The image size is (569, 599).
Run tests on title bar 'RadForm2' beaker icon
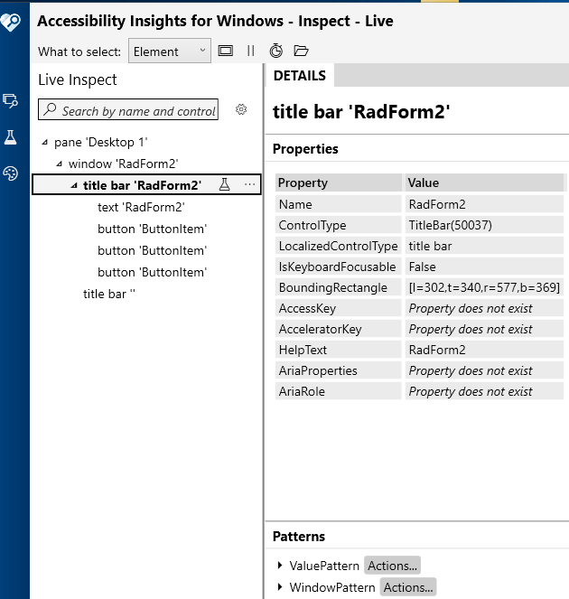(x=225, y=184)
